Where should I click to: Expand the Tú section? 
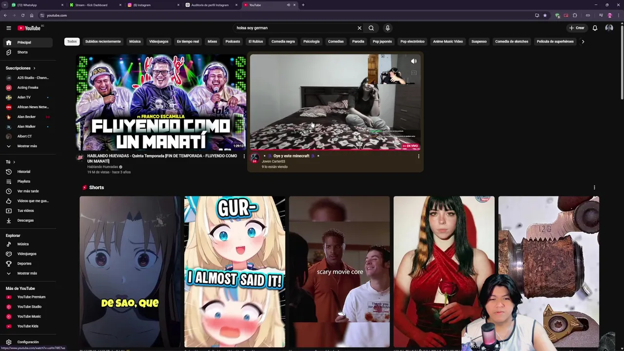[x=10, y=162]
